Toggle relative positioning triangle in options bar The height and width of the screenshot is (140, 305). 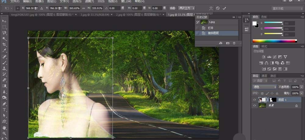click(x=41, y=8)
